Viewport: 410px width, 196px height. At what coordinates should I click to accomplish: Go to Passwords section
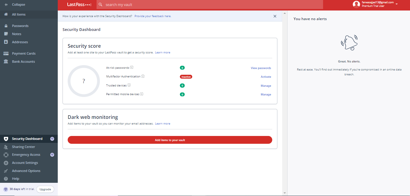[29, 26]
